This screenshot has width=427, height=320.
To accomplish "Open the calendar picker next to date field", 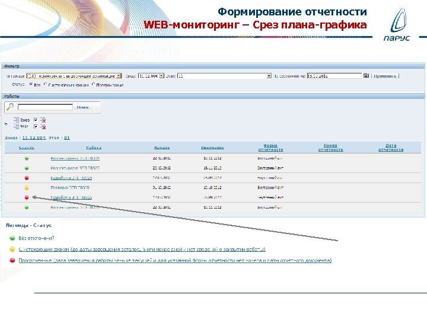I will coord(366,76).
